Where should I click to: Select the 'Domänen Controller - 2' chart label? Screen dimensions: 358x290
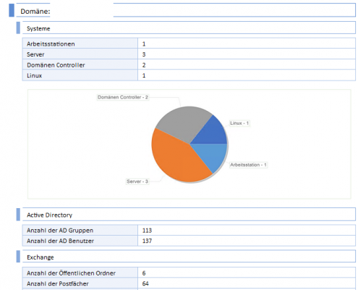click(x=123, y=97)
